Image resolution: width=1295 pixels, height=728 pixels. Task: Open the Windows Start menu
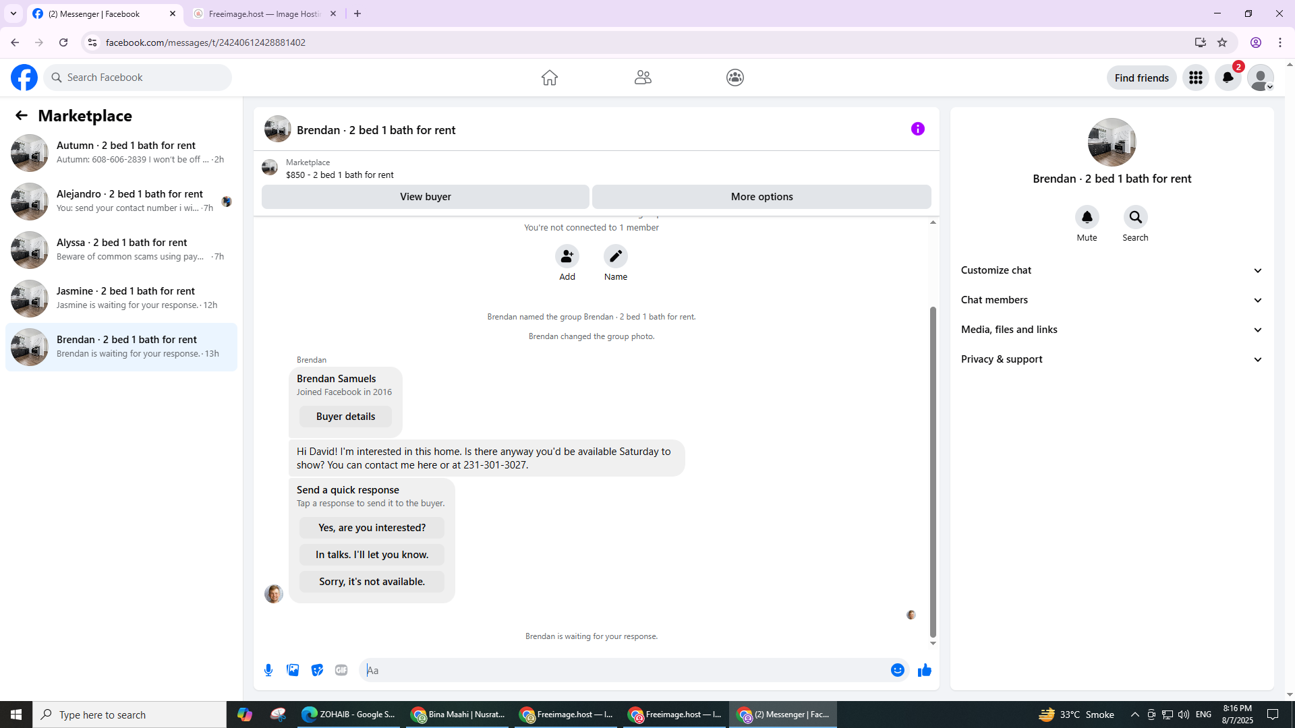click(x=16, y=715)
